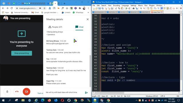The height and width of the screenshot is (103, 183).
Task: Click Notepad++ Undo toolbar icon
Action: pos(126,8)
